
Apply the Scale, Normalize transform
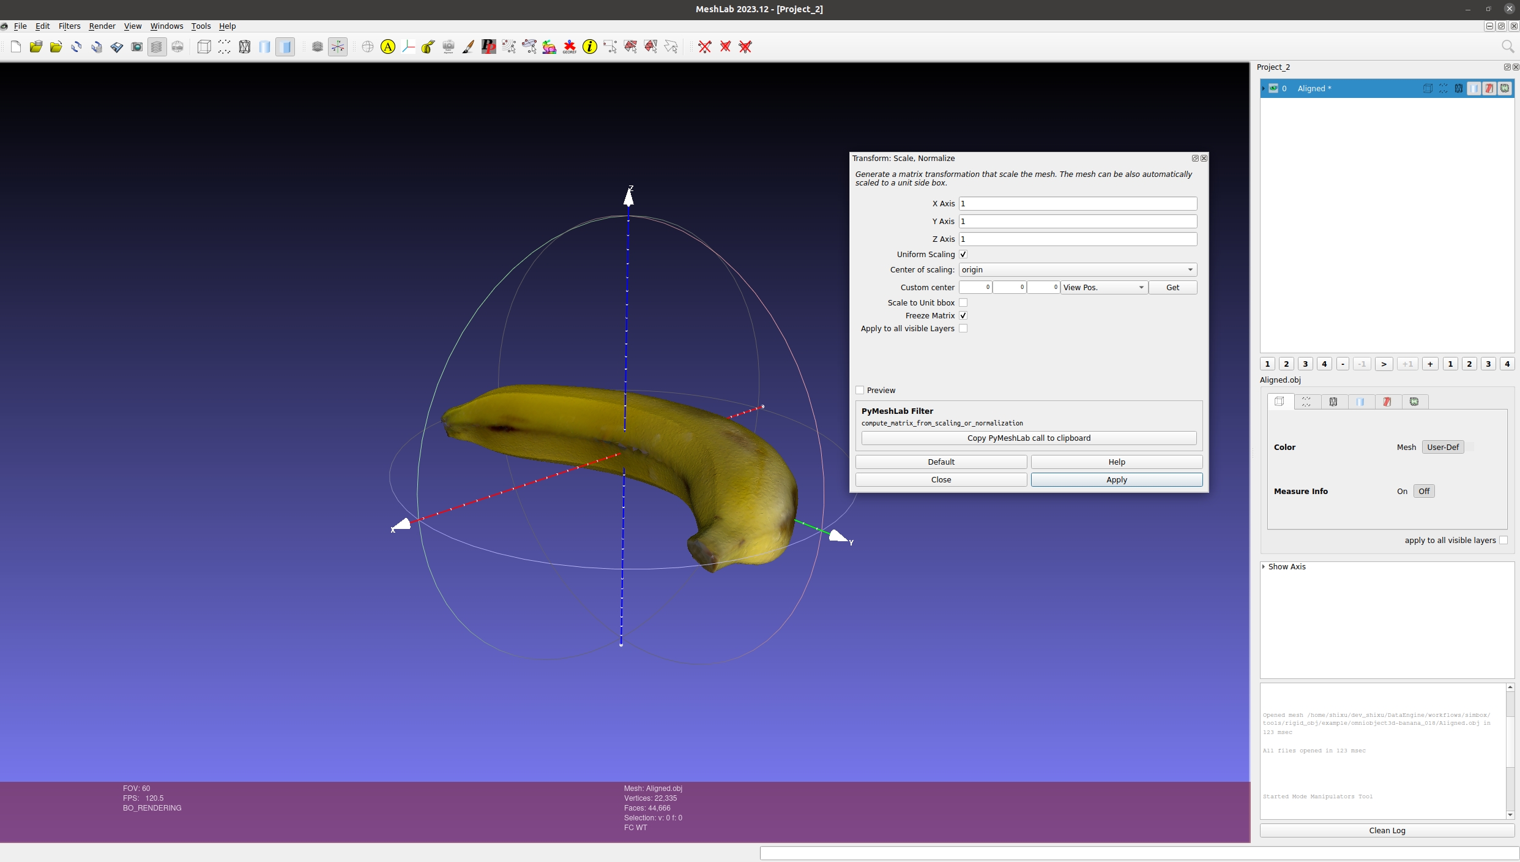[x=1116, y=479]
